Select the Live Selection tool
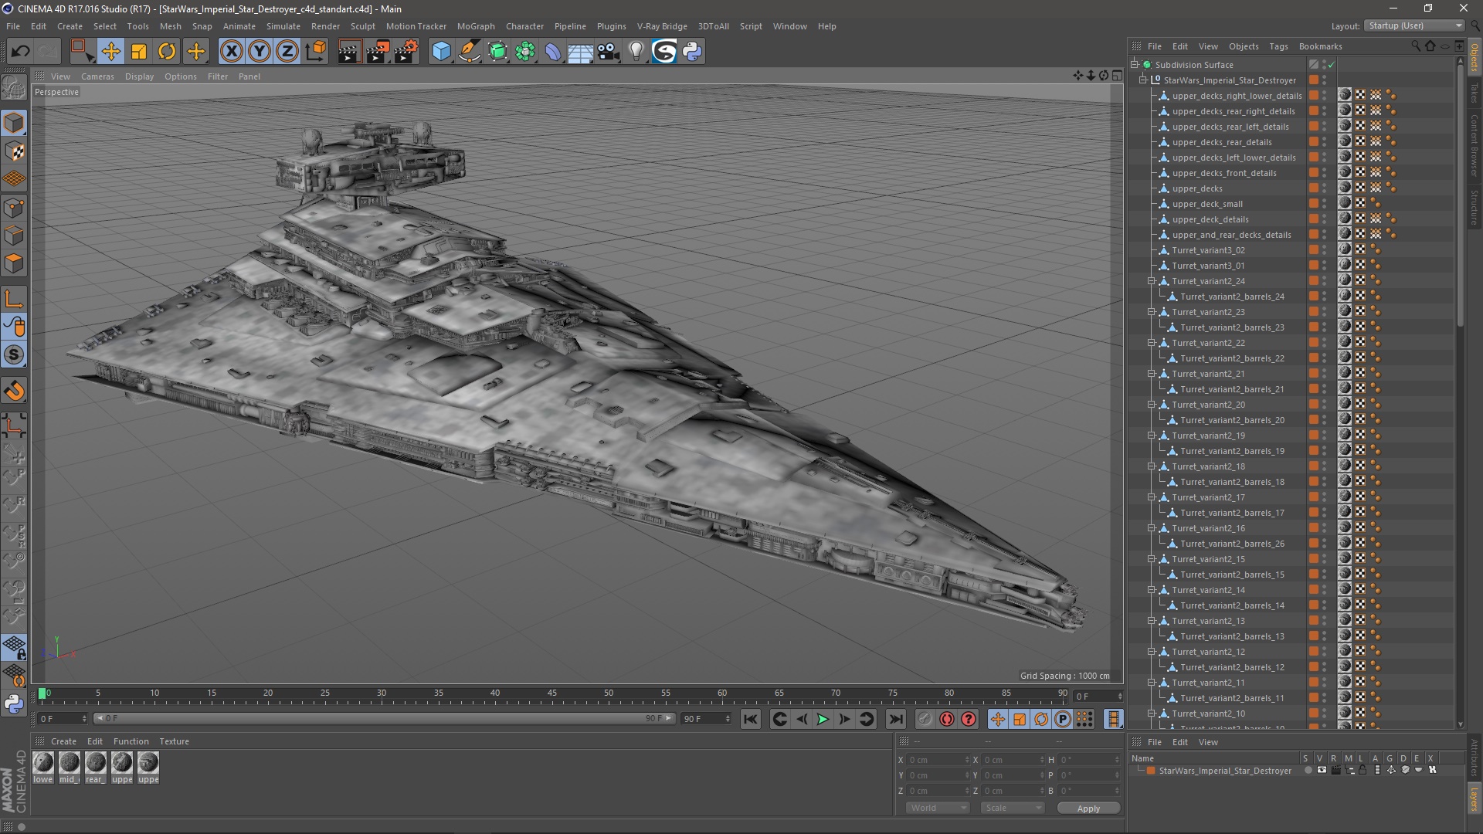1483x834 pixels. click(x=82, y=52)
